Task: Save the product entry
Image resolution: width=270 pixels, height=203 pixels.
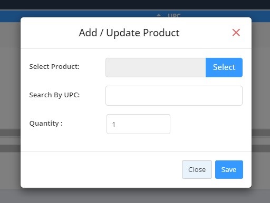Action: tap(229, 169)
